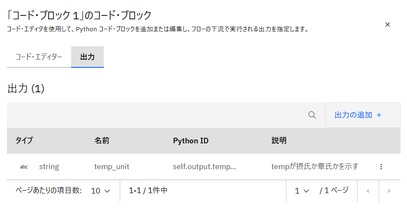
Task: Open the items per page dropdown
Action: [101, 191]
